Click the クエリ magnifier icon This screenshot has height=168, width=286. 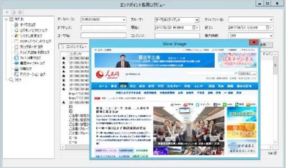(x=11, y=80)
